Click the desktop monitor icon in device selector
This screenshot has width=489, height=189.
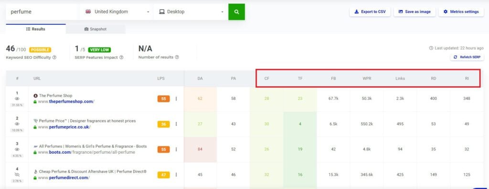[x=162, y=12]
